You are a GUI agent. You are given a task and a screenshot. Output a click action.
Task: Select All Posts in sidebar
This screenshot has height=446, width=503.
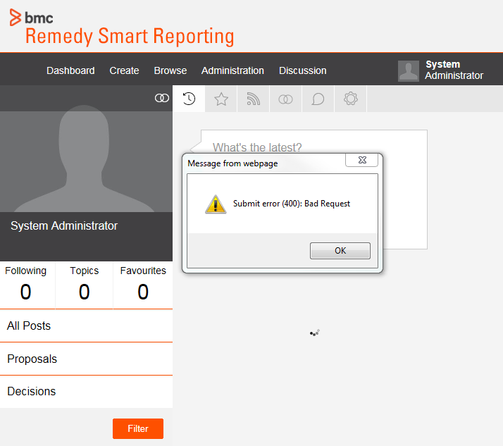86,326
